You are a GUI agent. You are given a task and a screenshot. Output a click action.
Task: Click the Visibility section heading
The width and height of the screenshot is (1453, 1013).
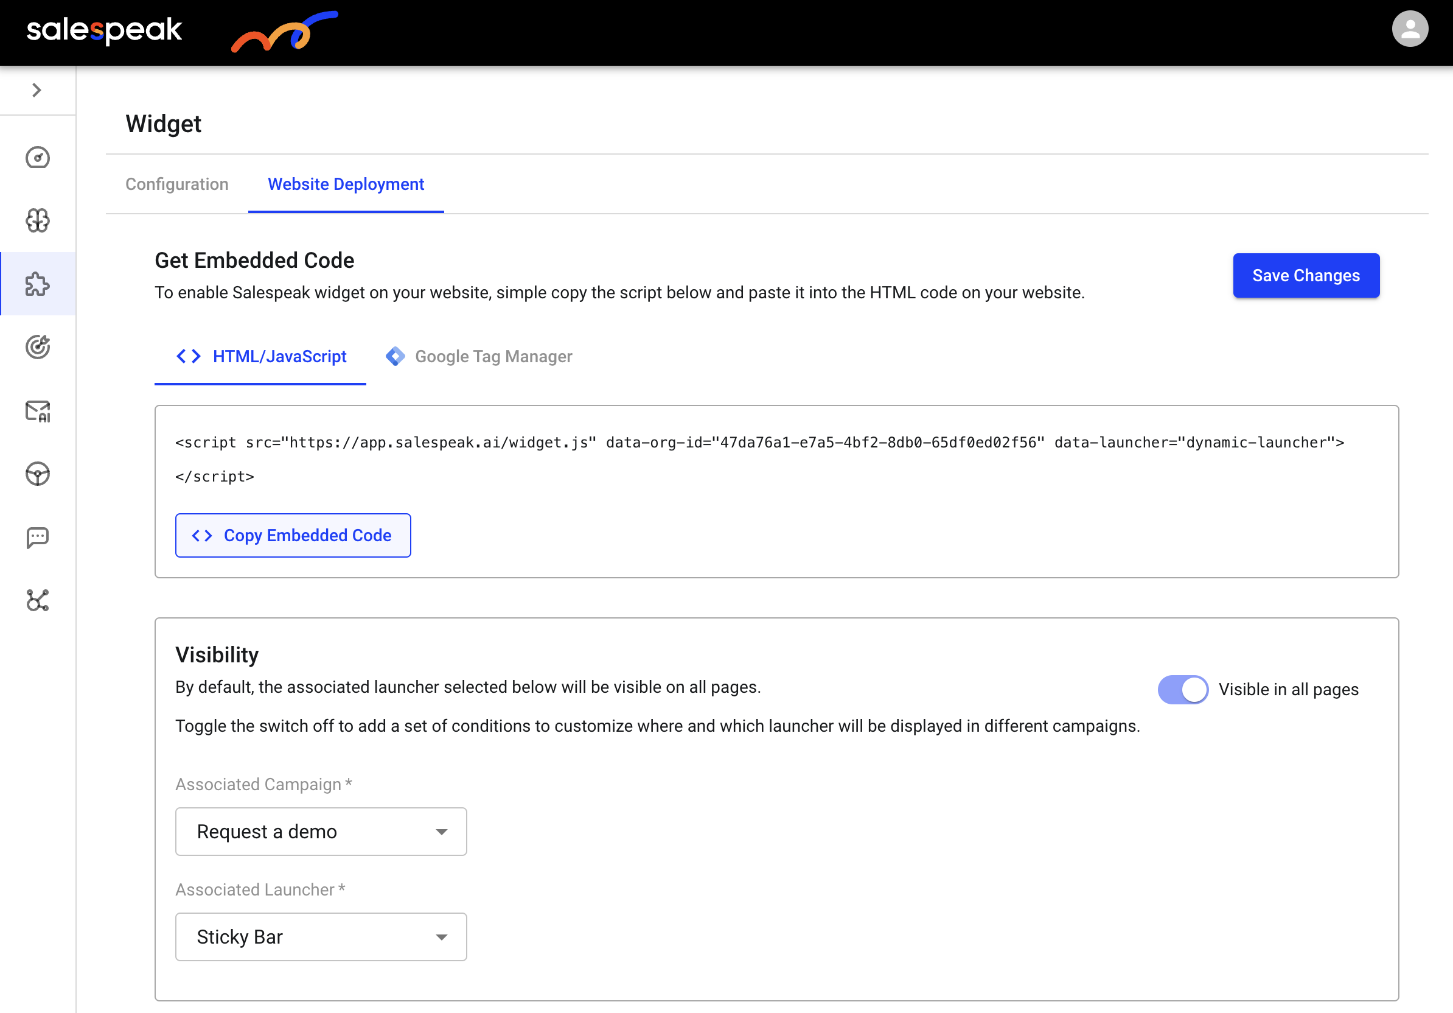pos(217,654)
